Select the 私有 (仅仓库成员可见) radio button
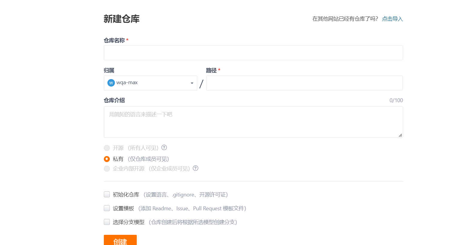 click(107, 159)
